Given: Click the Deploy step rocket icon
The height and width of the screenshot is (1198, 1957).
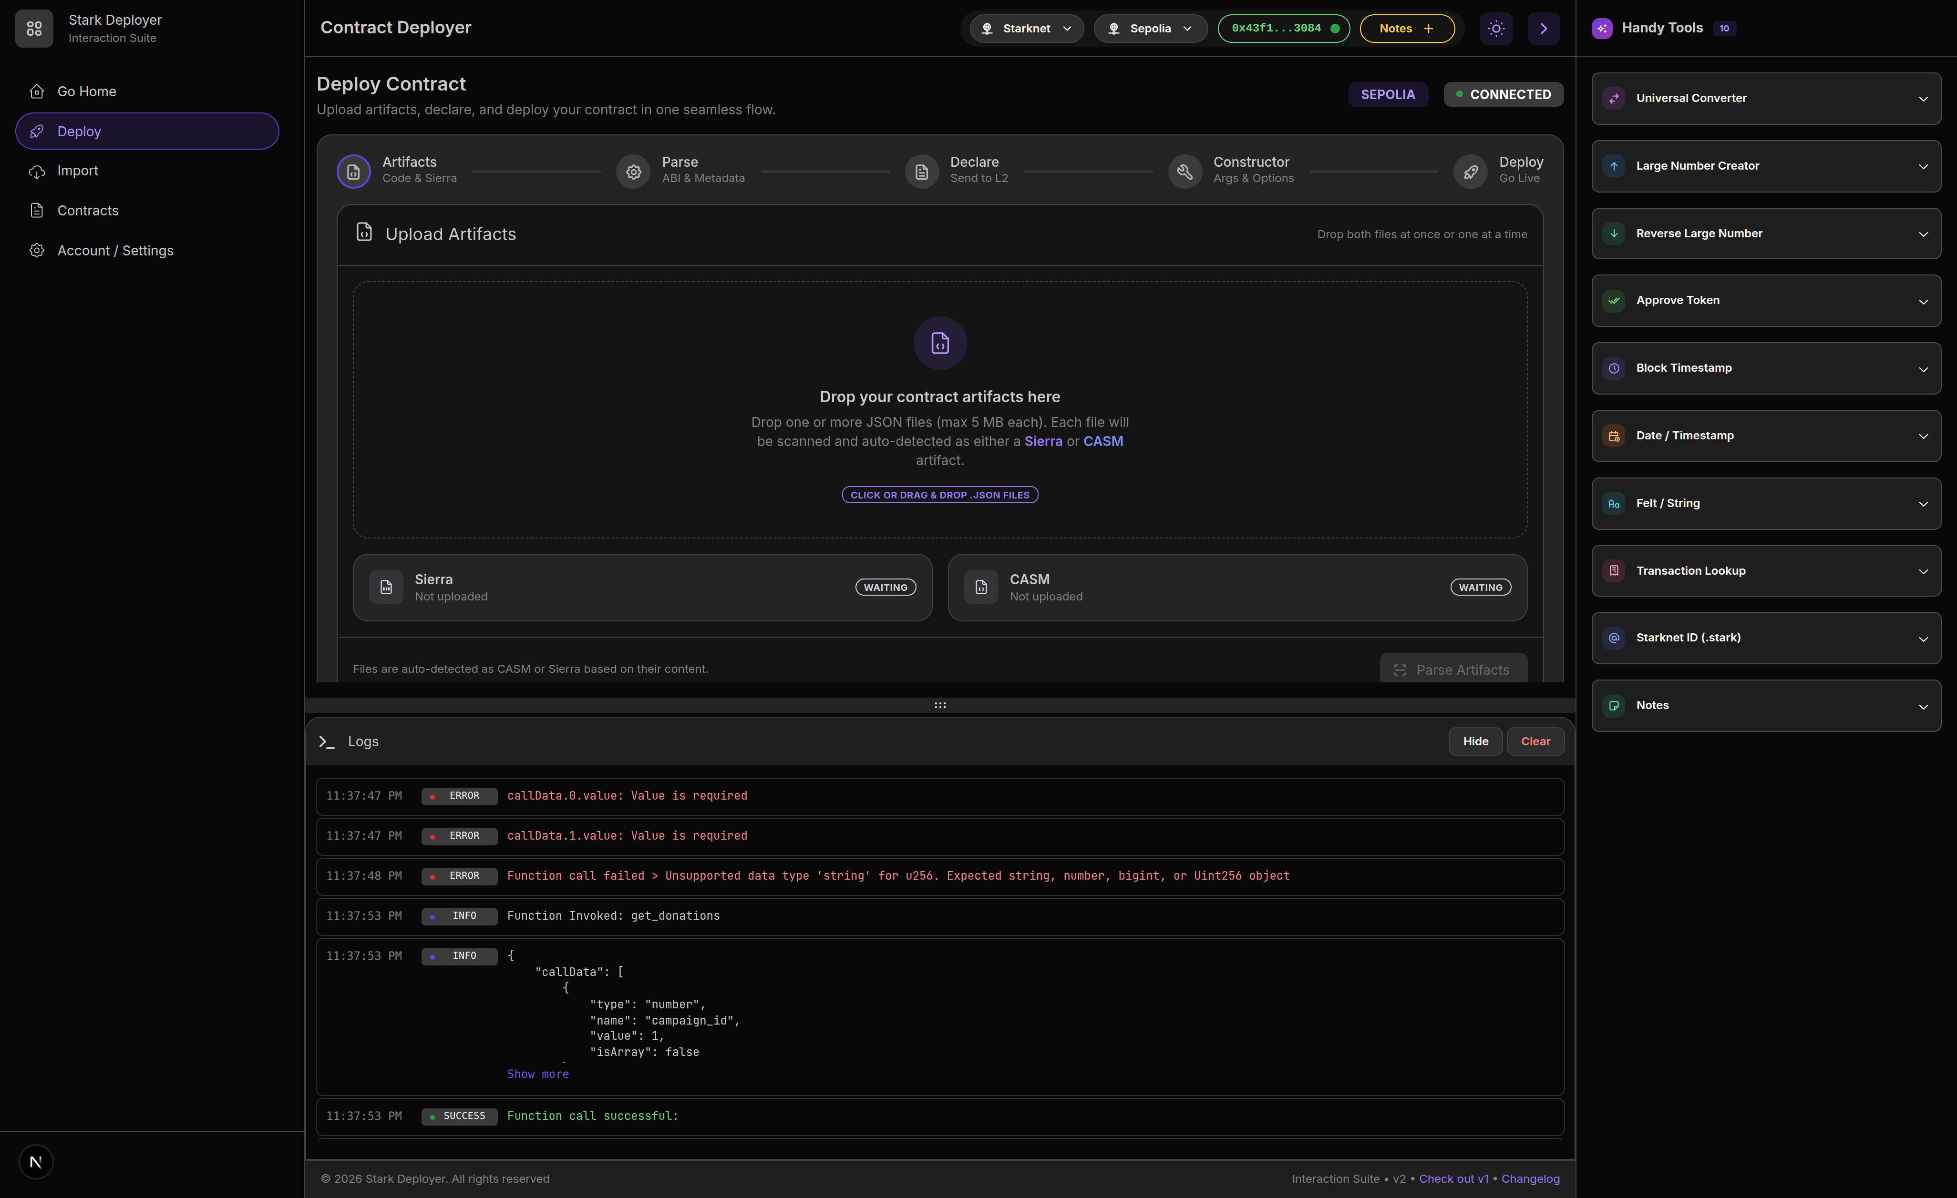Looking at the screenshot, I should click(1470, 172).
